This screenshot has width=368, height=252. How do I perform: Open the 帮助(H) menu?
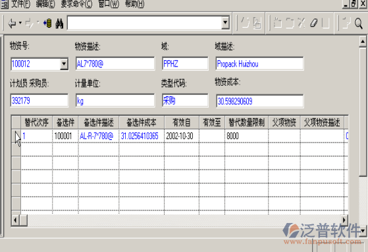click(x=134, y=4)
